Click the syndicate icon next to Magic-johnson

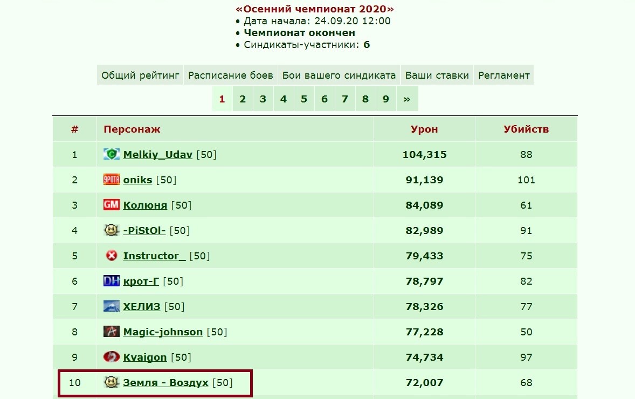click(x=112, y=332)
